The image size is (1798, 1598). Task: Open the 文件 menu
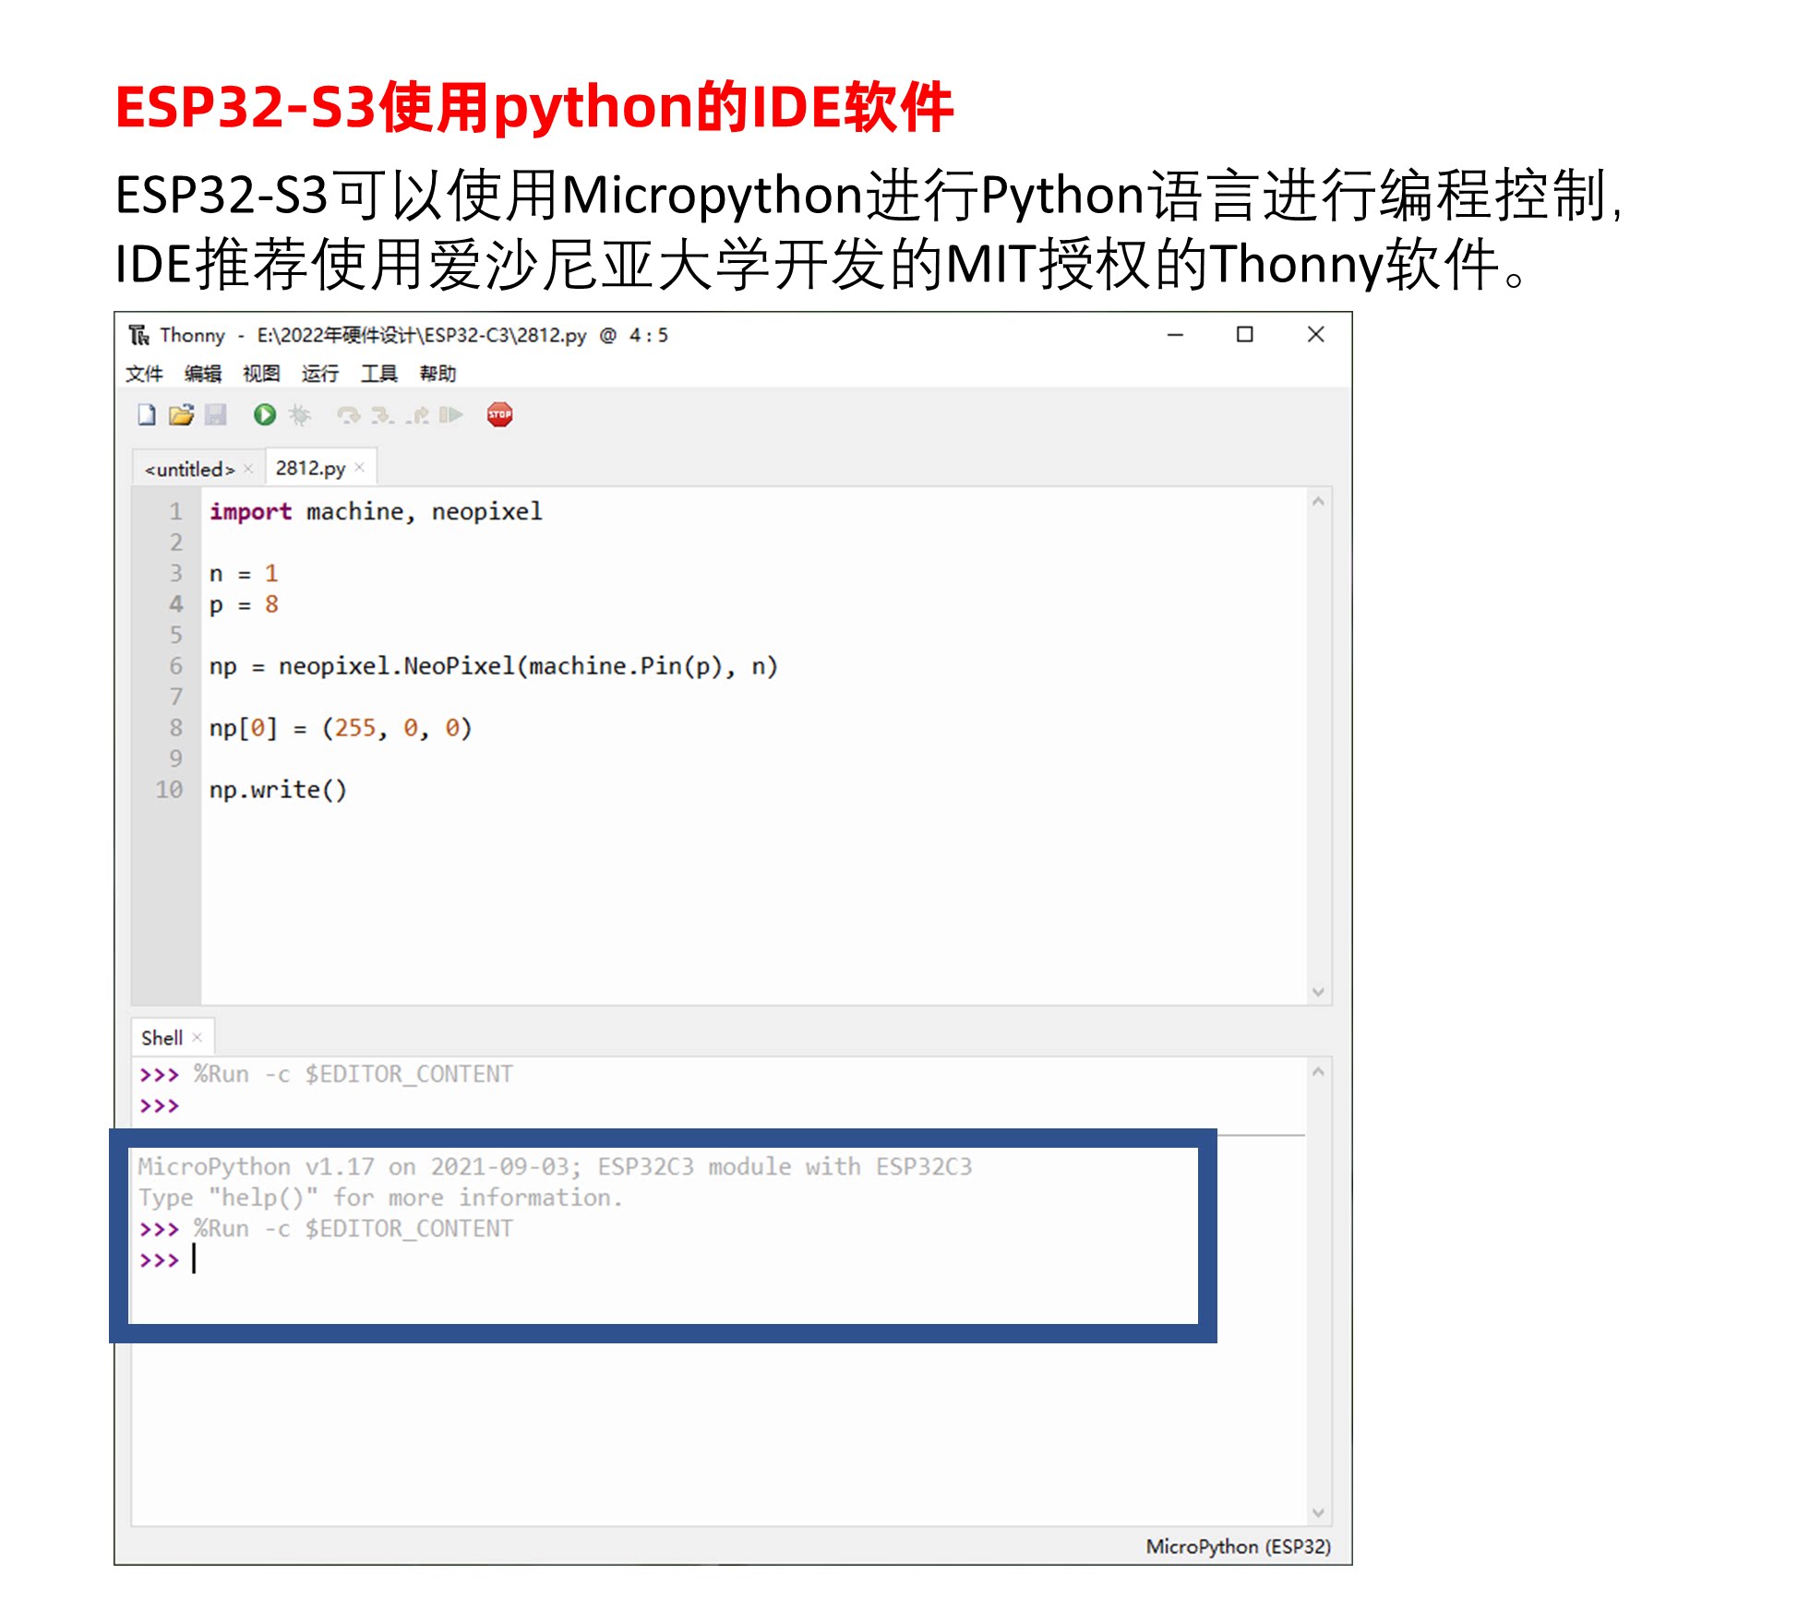click(144, 373)
